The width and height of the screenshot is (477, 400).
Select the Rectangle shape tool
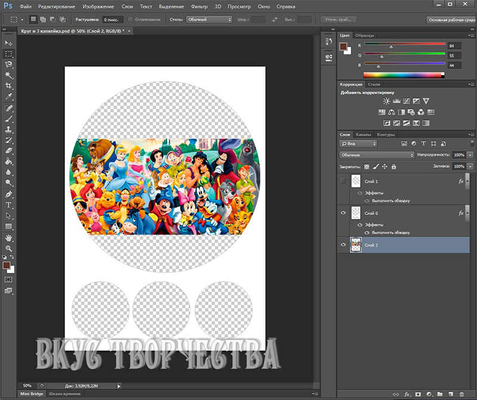tap(8, 226)
